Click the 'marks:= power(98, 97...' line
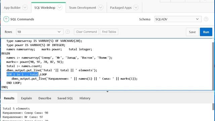The width and height of the screenshot is (215, 121). point(35,62)
